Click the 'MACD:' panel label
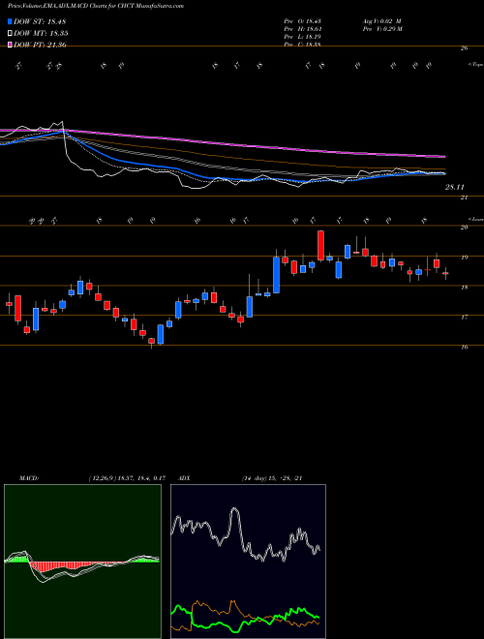 click(x=28, y=478)
